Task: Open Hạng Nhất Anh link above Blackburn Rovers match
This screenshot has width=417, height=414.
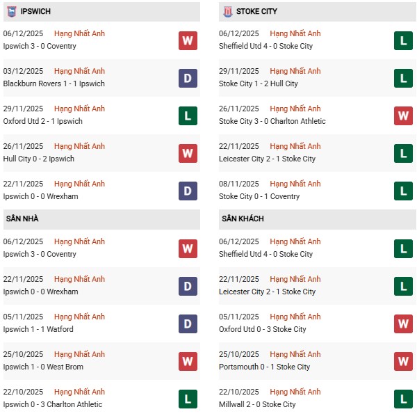Action: [x=79, y=71]
